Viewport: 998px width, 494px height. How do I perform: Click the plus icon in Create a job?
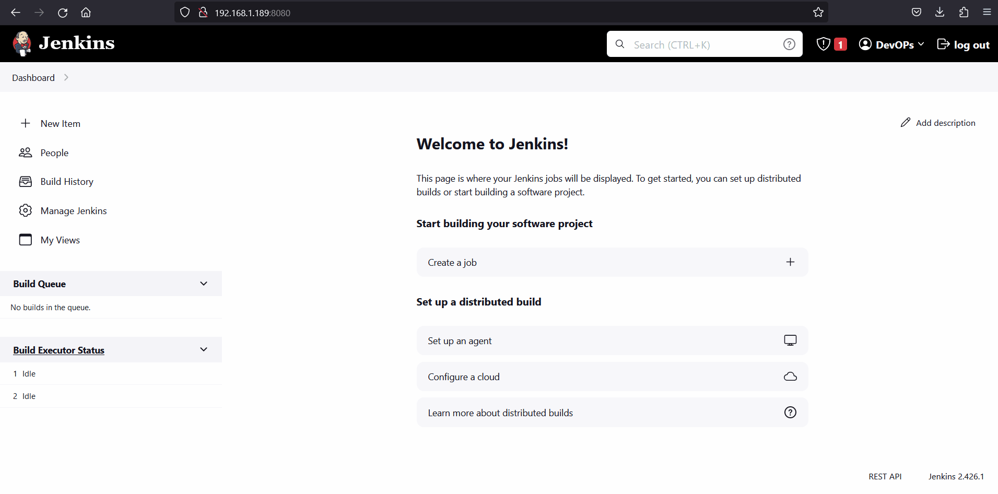coord(790,262)
